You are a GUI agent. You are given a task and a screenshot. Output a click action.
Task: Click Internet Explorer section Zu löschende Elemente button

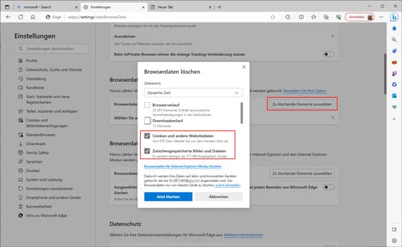coord(302,174)
